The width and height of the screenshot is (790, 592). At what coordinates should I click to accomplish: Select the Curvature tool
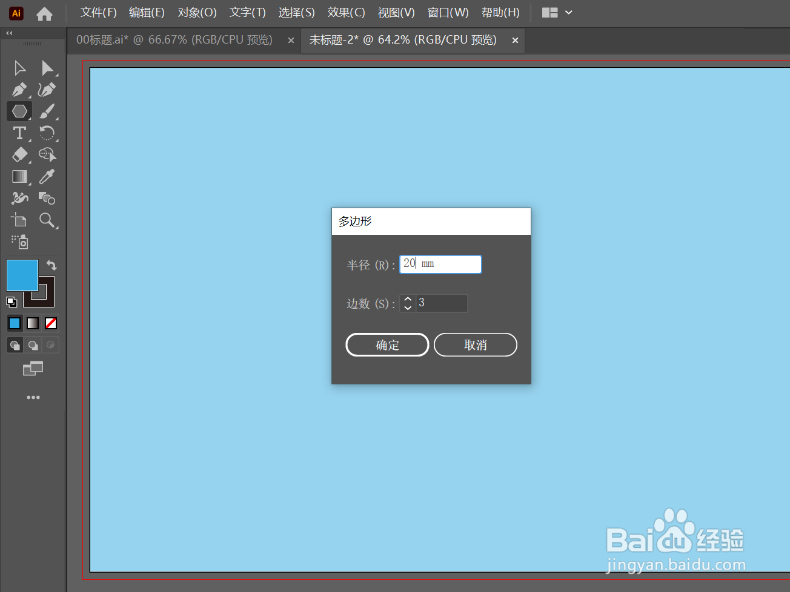pyautogui.click(x=47, y=90)
